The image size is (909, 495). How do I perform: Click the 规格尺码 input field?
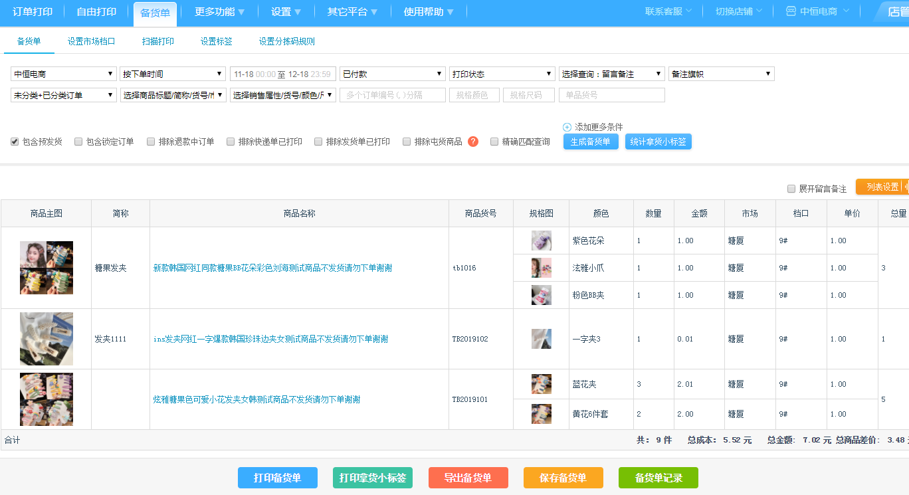(529, 95)
